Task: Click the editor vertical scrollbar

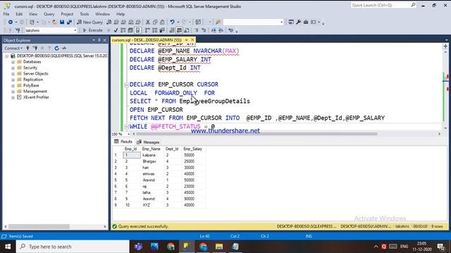Action: pyautogui.click(x=445, y=89)
